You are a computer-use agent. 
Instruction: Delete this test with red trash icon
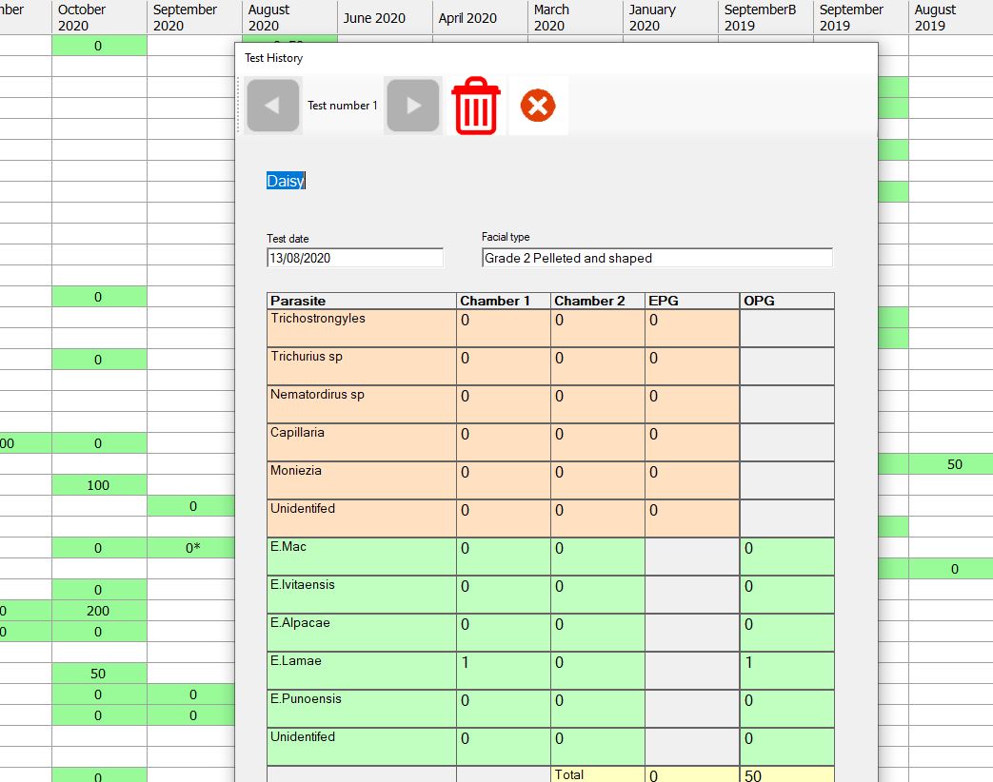pyautogui.click(x=476, y=106)
